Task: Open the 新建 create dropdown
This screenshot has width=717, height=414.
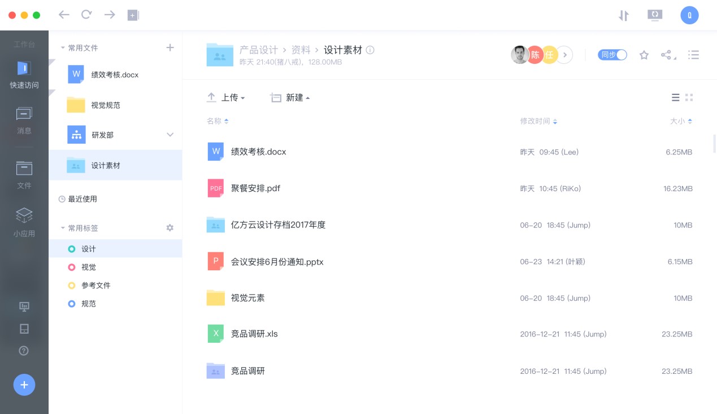Action: coord(290,98)
